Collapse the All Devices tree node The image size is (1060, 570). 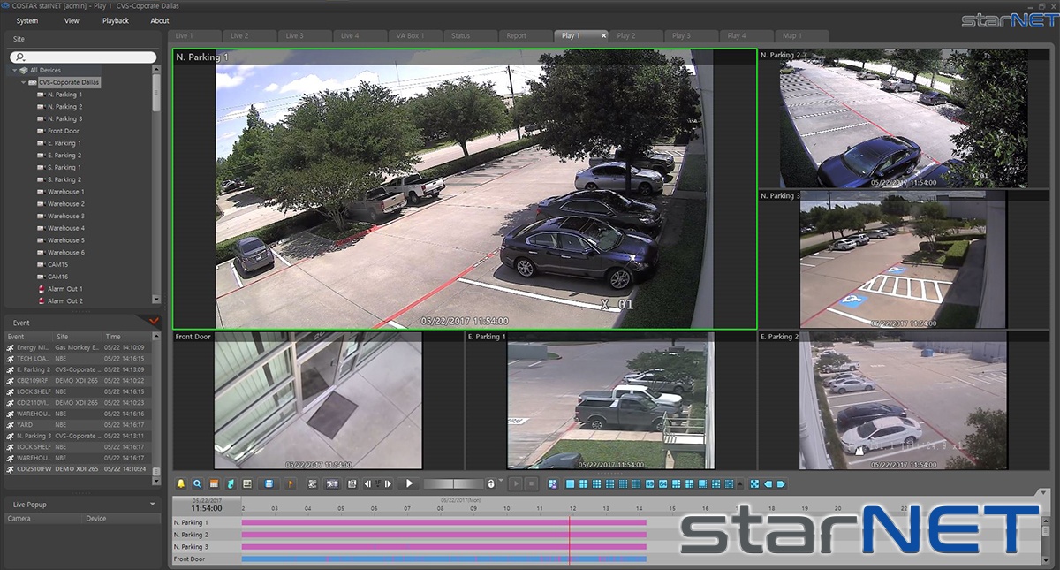(14, 71)
